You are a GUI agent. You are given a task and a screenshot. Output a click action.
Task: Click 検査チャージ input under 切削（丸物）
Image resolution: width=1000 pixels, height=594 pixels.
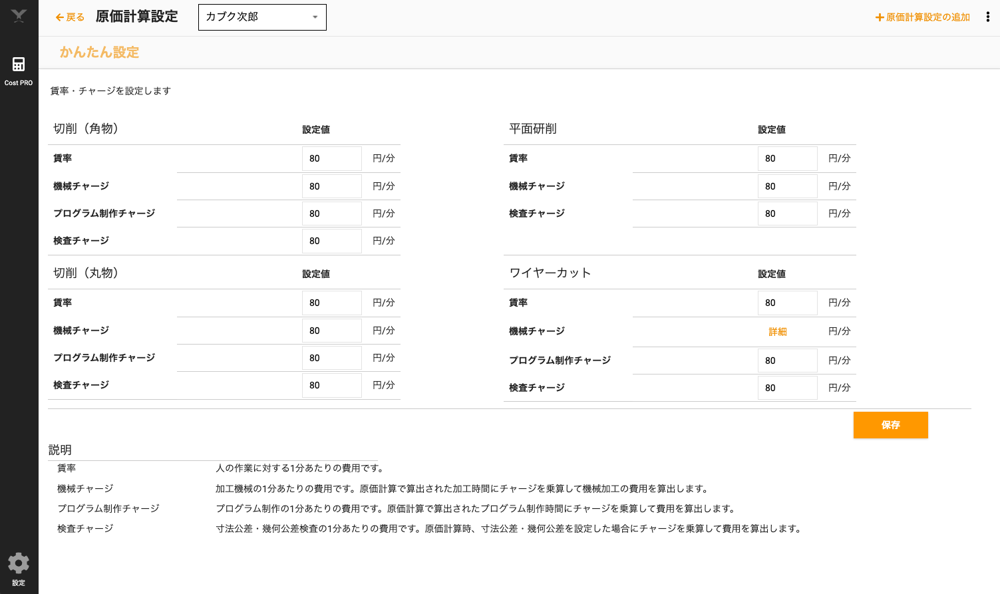pos(331,385)
